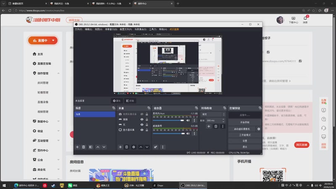Open scene filters icon in 场景 panel
Viewport: 336px width, 189px height.
(91, 147)
